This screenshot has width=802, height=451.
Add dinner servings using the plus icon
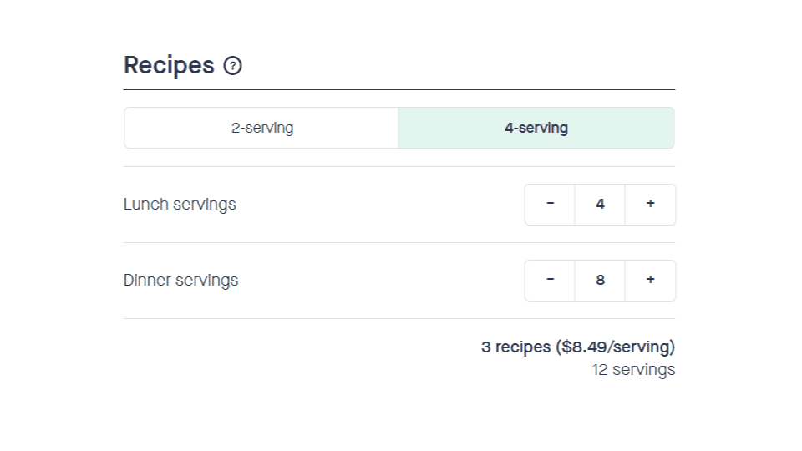(650, 281)
